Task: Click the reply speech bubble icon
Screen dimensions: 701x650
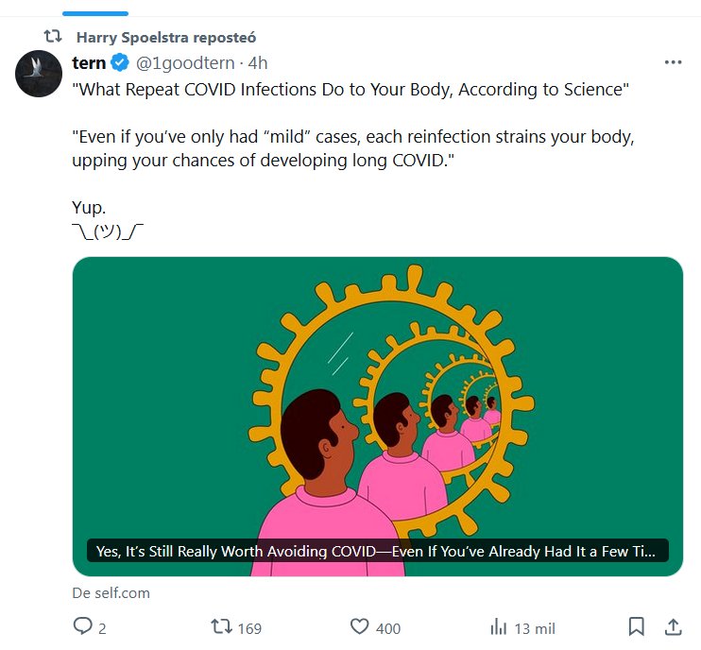Action: (82, 626)
